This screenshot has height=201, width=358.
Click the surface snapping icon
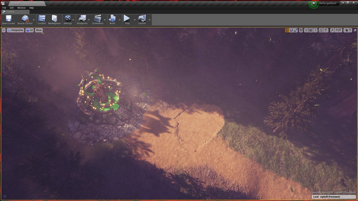coord(306,30)
